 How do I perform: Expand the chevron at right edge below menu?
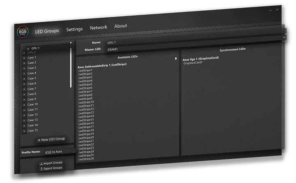[284, 37]
